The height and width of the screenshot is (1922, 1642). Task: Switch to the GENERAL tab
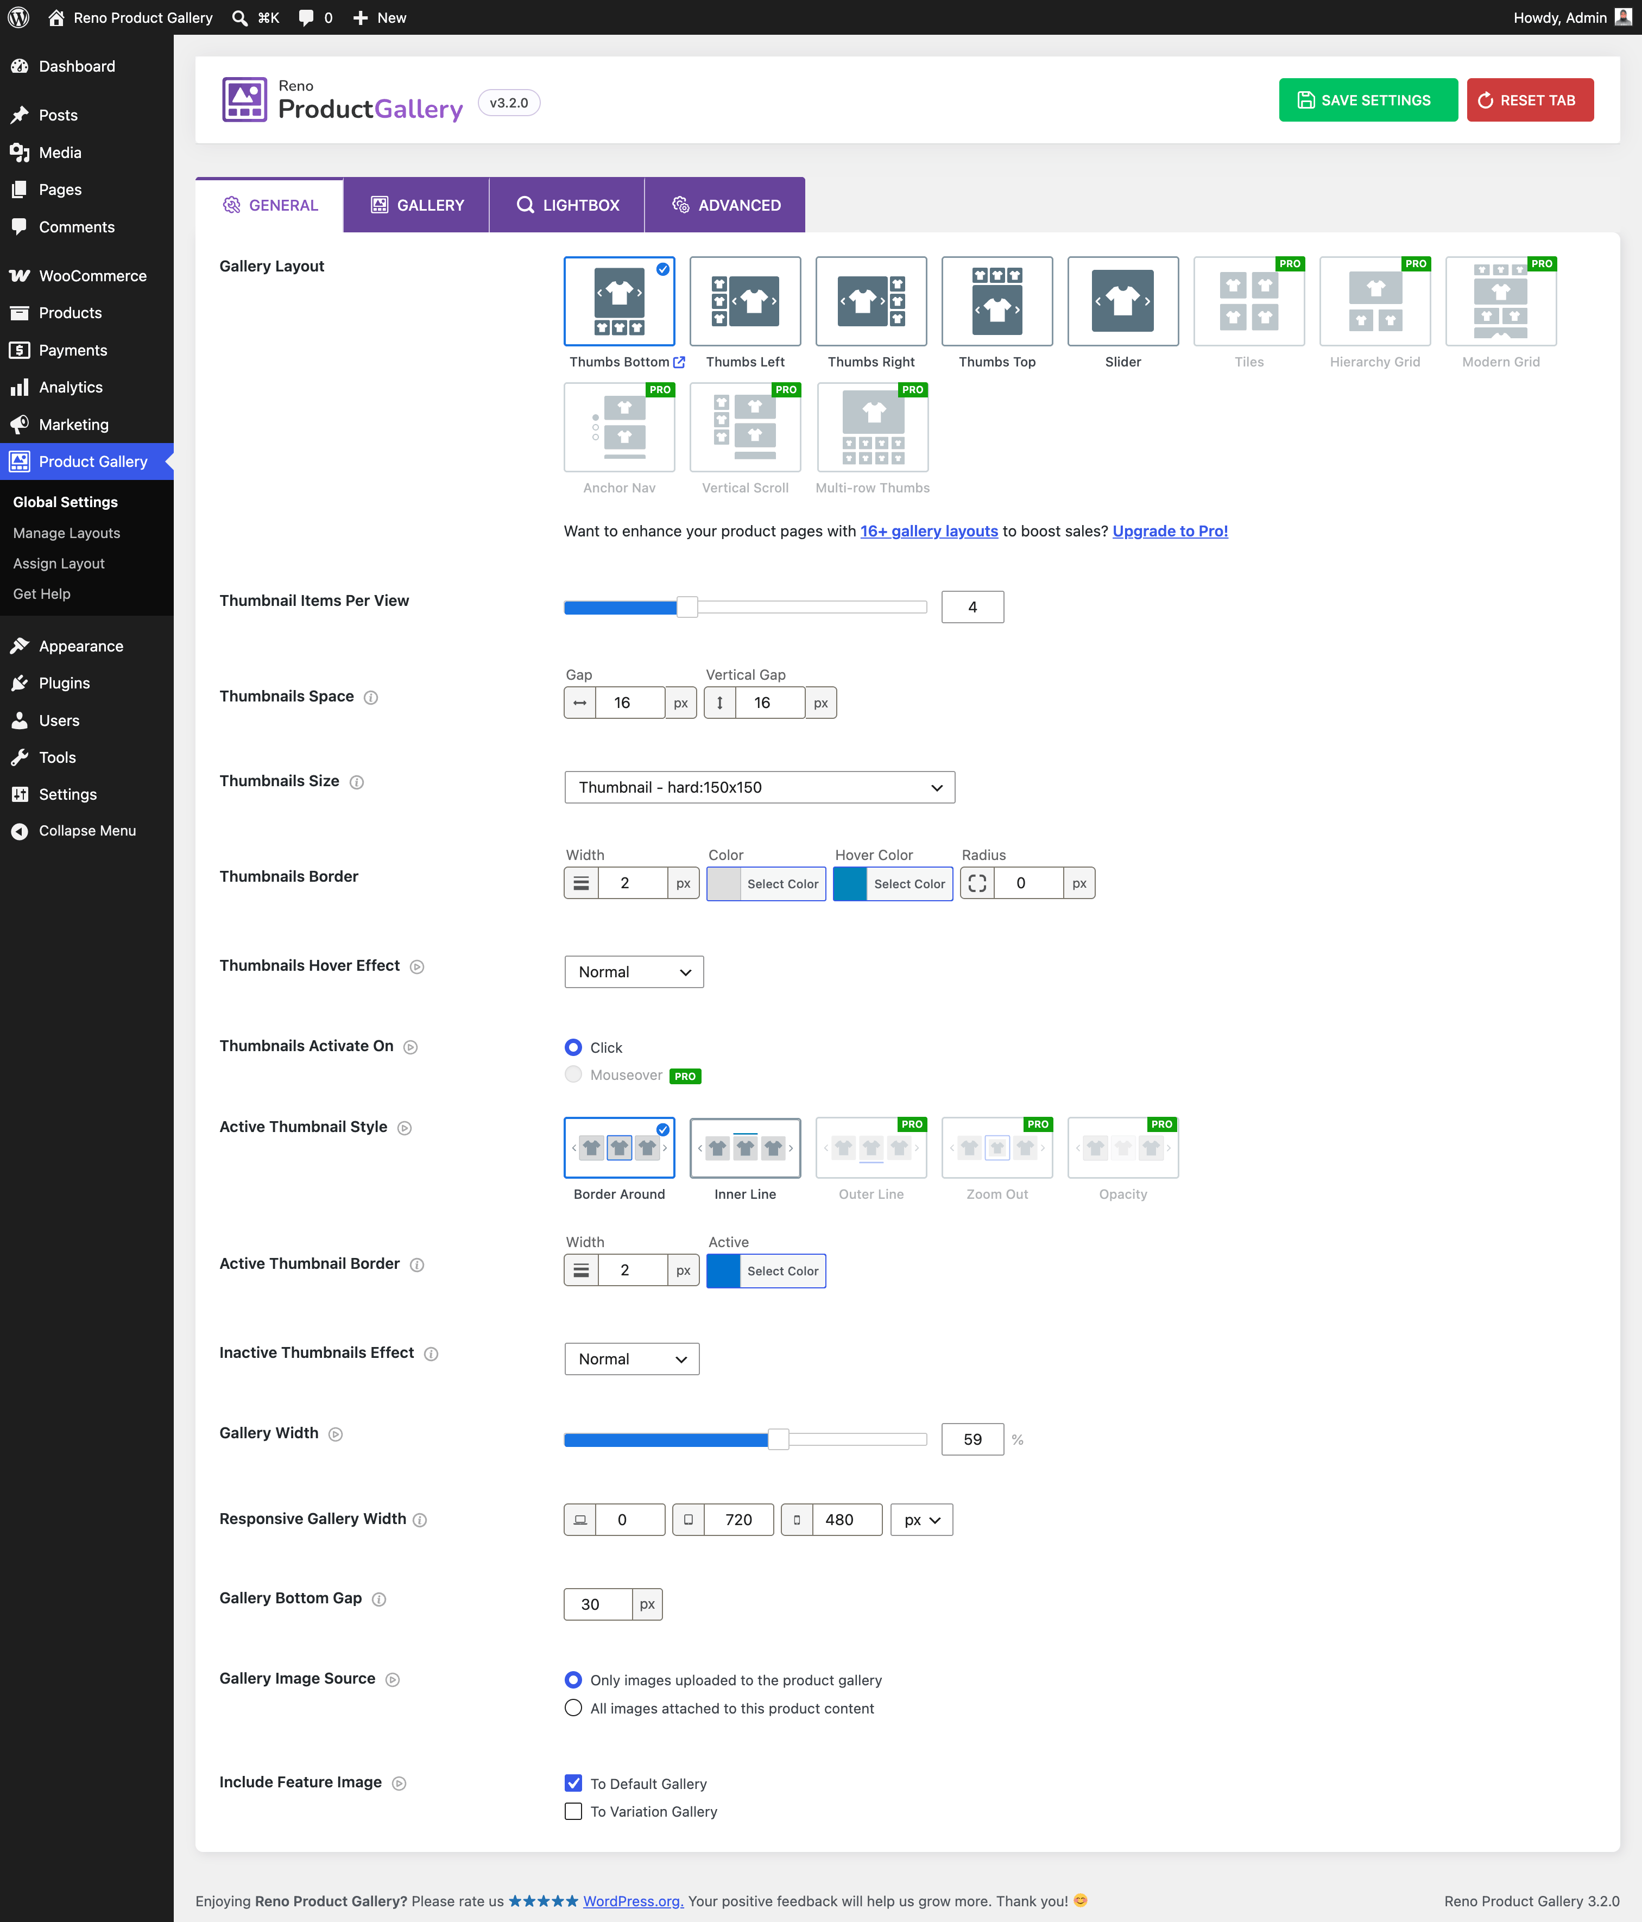point(270,205)
